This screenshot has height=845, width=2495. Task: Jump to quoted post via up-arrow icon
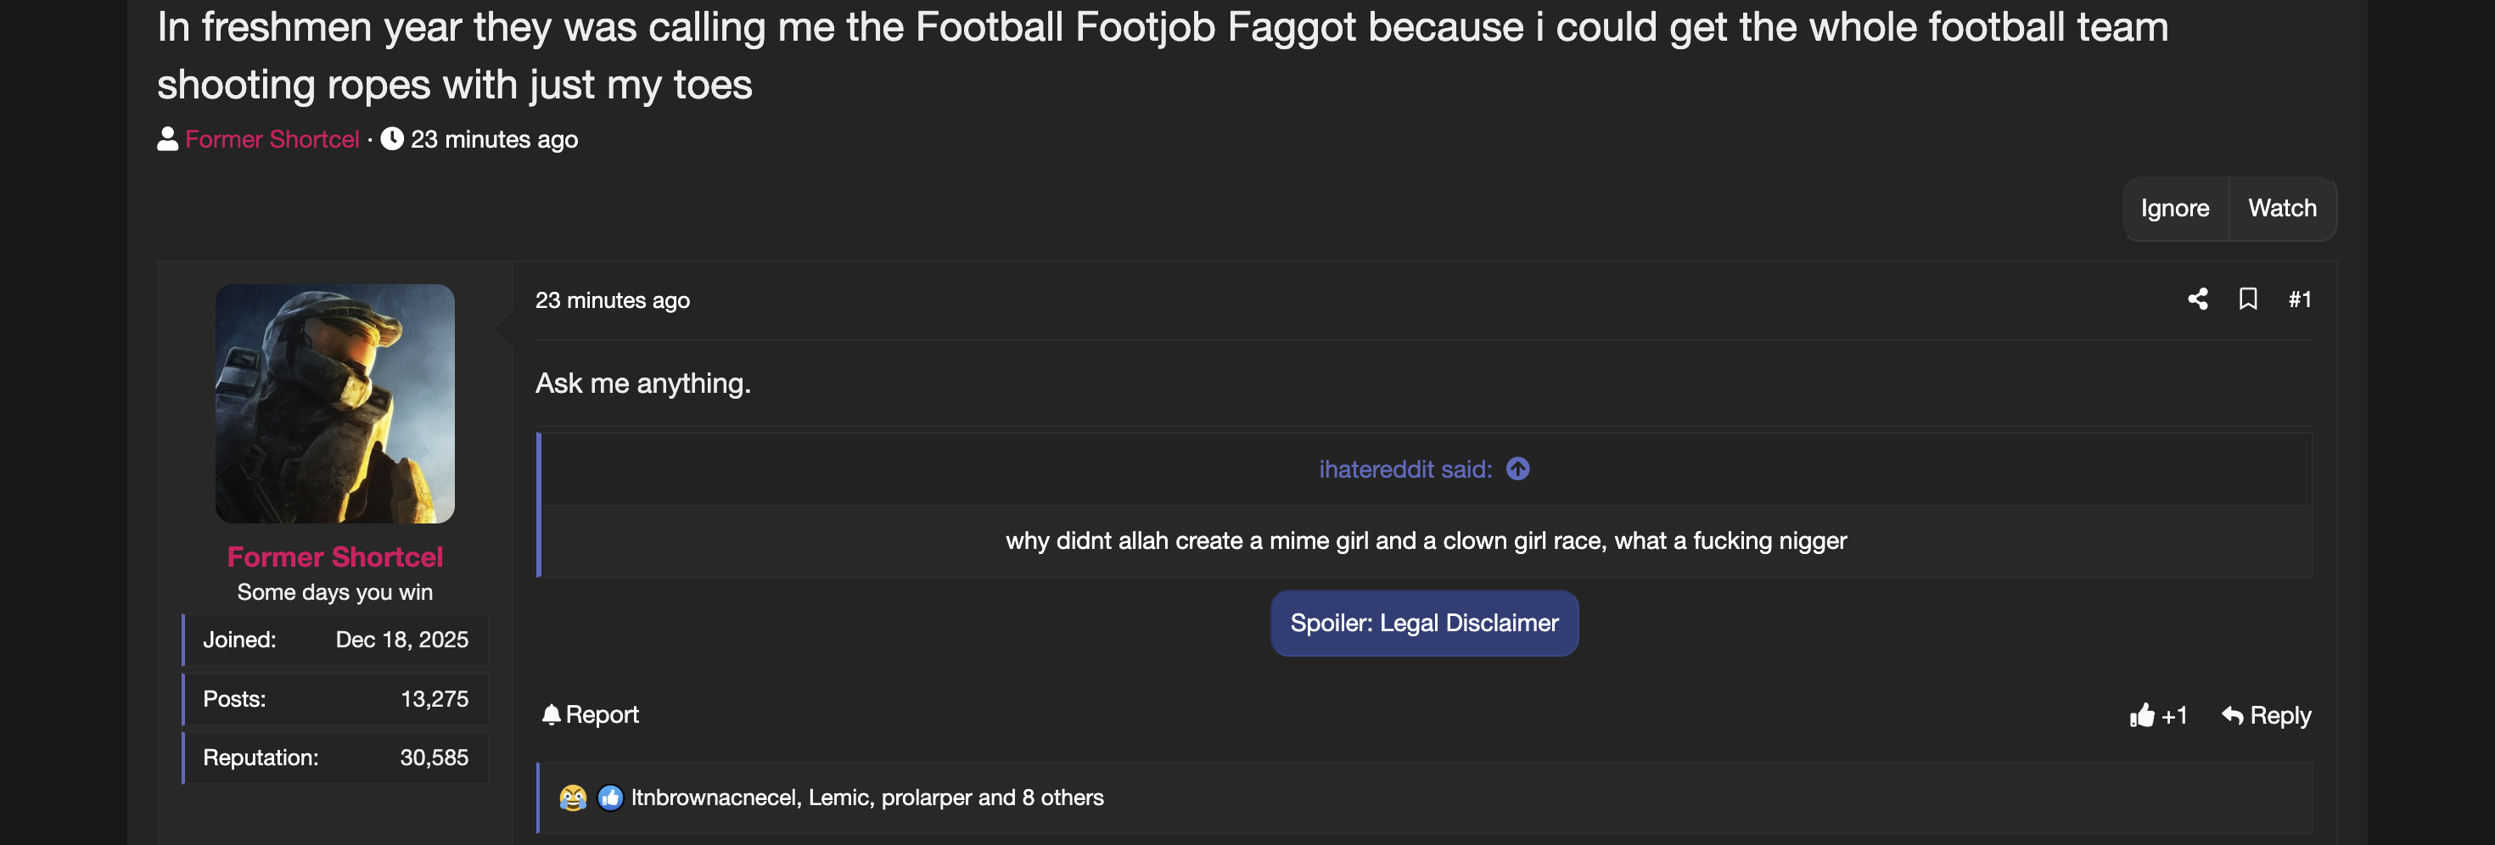click(x=1517, y=469)
